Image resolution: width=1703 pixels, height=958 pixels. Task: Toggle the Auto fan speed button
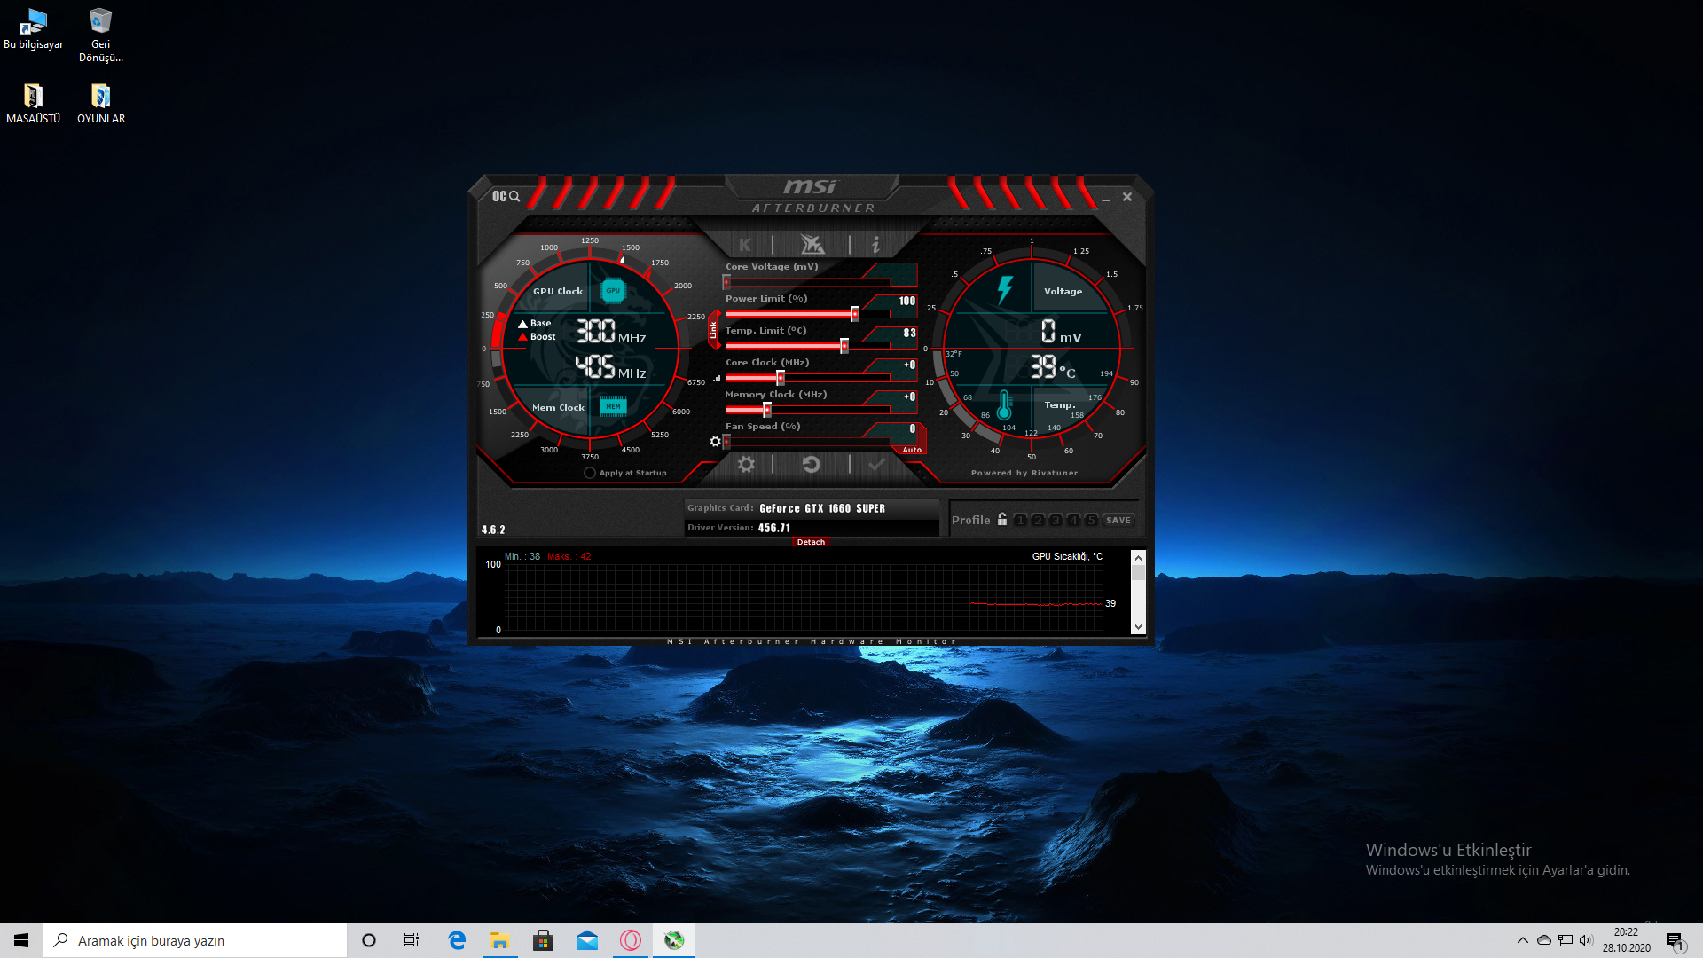pyautogui.click(x=912, y=450)
